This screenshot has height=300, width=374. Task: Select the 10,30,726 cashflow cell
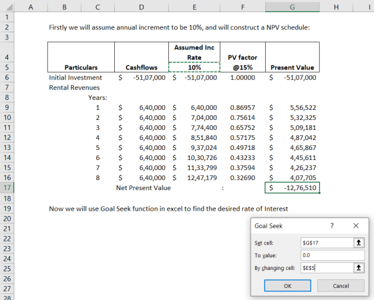coord(194,157)
